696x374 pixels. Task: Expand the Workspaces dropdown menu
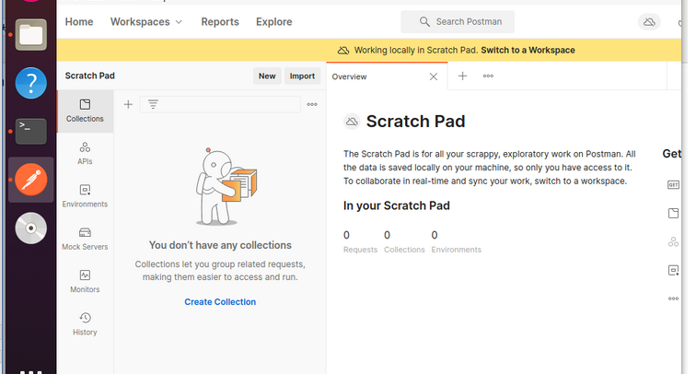tap(146, 21)
